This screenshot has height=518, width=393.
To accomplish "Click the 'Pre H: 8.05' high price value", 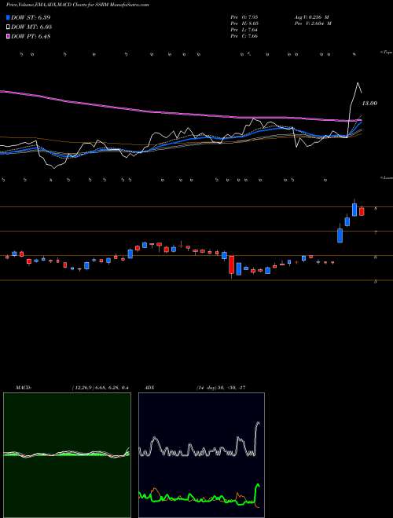I will point(244,24).
